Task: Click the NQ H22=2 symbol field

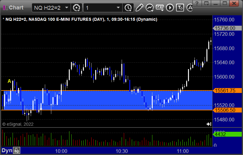Action: pyautogui.click(x=51, y=8)
